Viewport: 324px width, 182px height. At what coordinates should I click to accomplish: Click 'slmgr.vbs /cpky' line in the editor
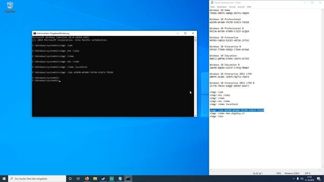pyautogui.click(x=220, y=95)
